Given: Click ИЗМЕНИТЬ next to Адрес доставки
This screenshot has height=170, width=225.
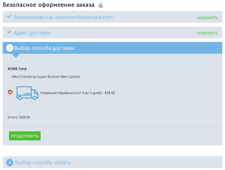Looking at the screenshot, I should 207,32.
